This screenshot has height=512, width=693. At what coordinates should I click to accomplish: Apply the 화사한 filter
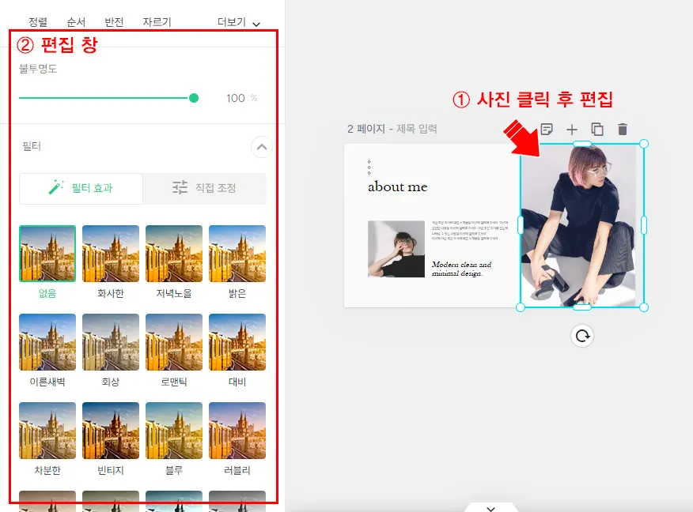[x=111, y=254]
